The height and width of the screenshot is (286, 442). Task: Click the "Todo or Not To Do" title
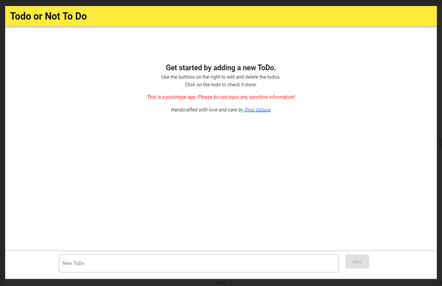tap(48, 16)
